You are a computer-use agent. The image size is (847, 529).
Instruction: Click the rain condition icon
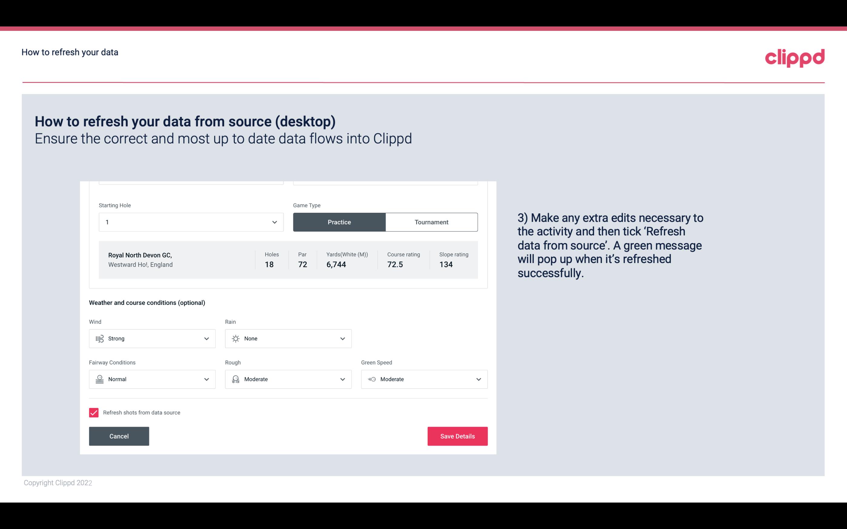pyautogui.click(x=235, y=338)
